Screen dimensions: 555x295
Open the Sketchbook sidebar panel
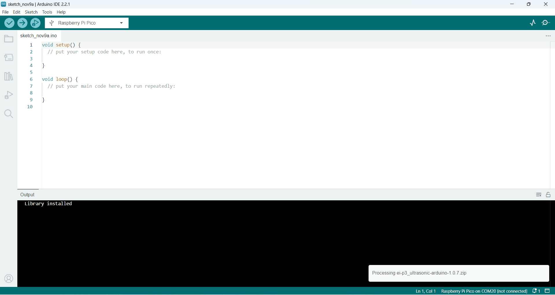(x=8, y=38)
